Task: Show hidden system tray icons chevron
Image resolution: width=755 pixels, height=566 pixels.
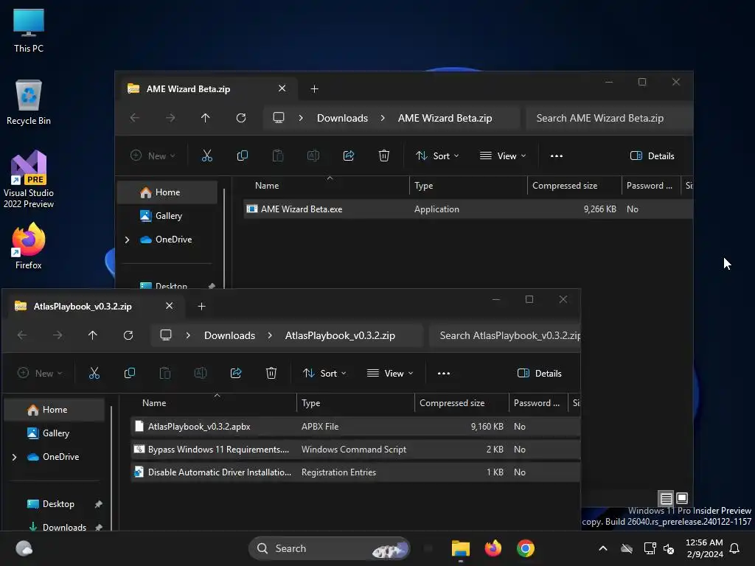Action: coord(603,548)
